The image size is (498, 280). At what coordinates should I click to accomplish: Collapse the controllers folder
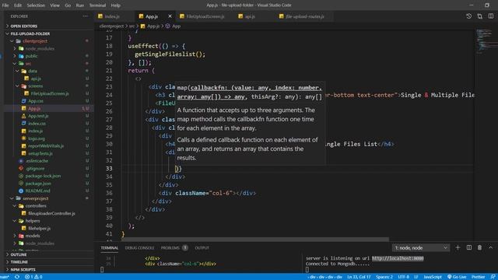point(36,206)
